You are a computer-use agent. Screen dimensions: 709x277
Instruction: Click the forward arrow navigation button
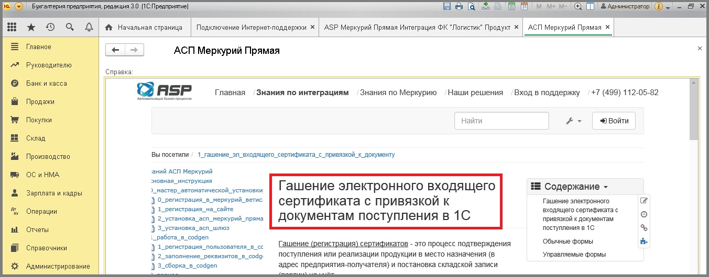(x=134, y=50)
